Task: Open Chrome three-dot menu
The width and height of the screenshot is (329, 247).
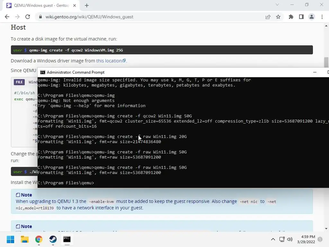Action: click(x=322, y=17)
